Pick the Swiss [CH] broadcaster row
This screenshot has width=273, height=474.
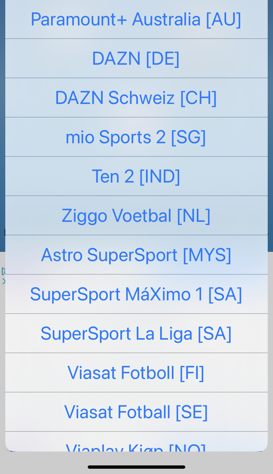(x=136, y=98)
